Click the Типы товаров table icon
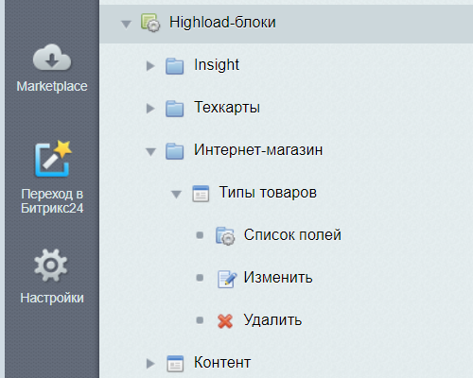Image resolution: width=473 pixels, height=378 pixels. pos(201,194)
